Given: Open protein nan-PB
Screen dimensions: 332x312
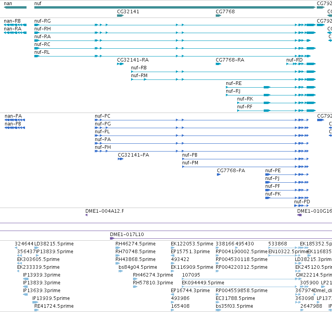Looking at the screenshot, I should tap(13, 124).
